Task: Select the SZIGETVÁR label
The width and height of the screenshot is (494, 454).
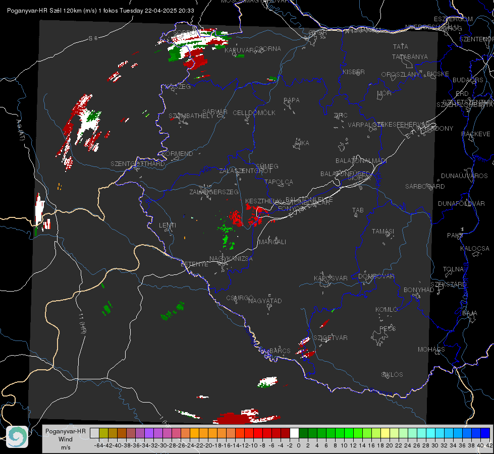Action: coord(331,338)
